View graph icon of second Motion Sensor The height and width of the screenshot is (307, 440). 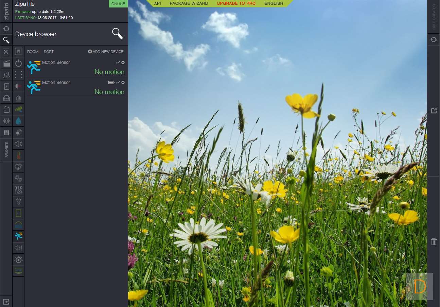[x=118, y=83]
